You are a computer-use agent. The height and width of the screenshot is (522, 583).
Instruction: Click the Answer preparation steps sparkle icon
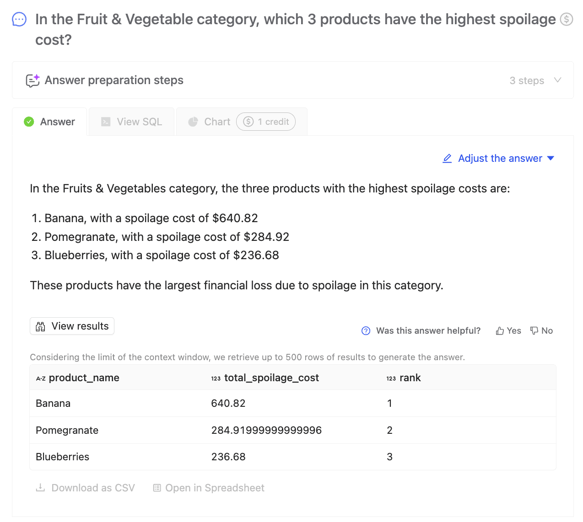pyautogui.click(x=32, y=80)
